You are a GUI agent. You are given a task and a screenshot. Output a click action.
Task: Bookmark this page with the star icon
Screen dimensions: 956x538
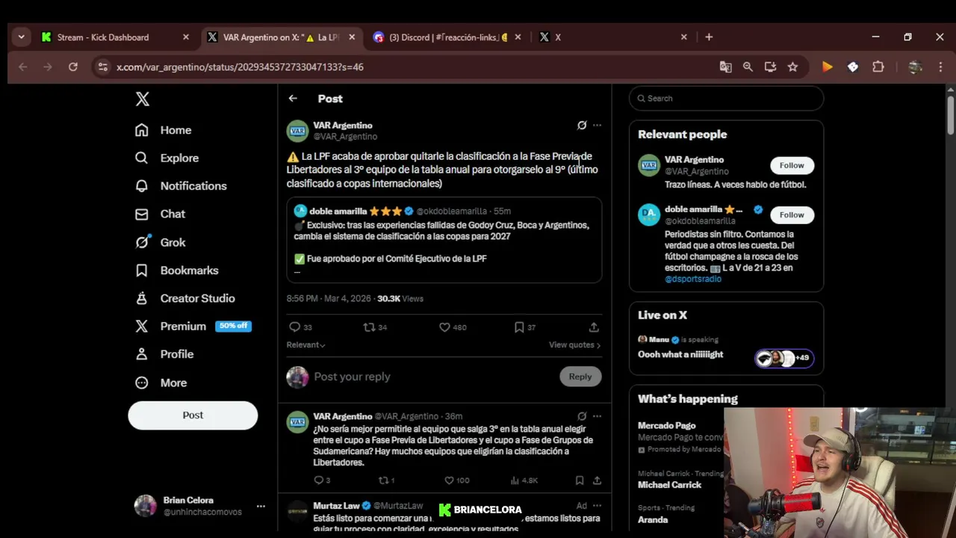[792, 67]
